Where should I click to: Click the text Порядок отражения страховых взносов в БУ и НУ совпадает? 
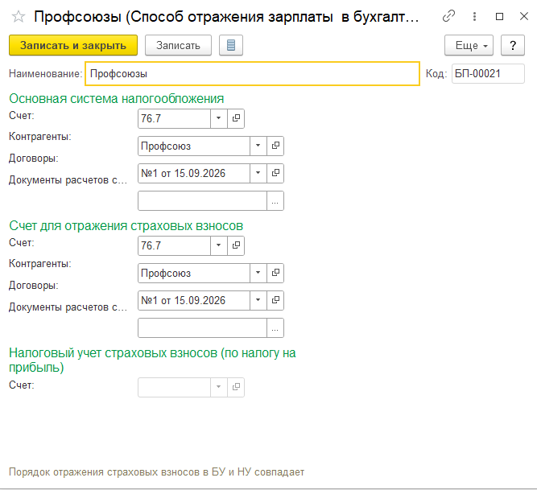point(156,471)
